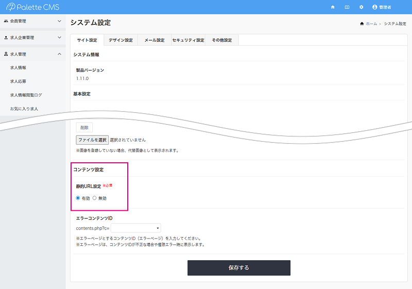This screenshot has height=289, width=412.
Task: Click the 求人管理 person icon
Action: (x=6, y=54)
